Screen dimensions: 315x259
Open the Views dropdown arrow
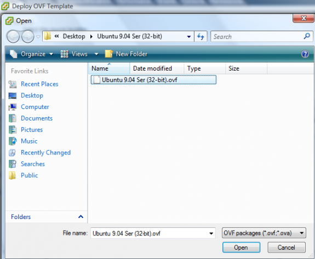click(x=96, y=54)
